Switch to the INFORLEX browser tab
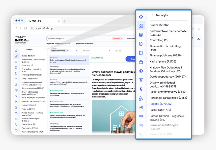Viewport: 216px width, 150px height. (x=35, y=21)
